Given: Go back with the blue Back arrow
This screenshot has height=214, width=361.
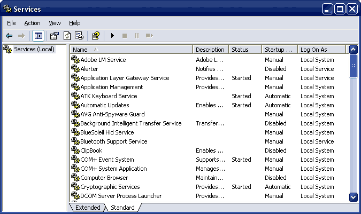Looking at the screenshot, I should (x=9, y=36).
